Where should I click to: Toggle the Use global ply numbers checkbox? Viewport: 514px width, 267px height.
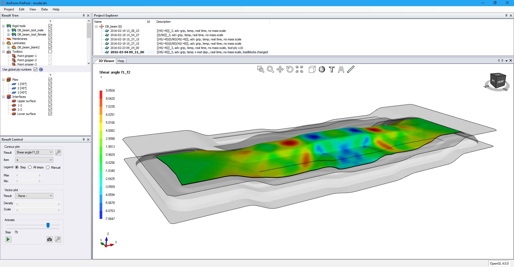coord(35,69)
